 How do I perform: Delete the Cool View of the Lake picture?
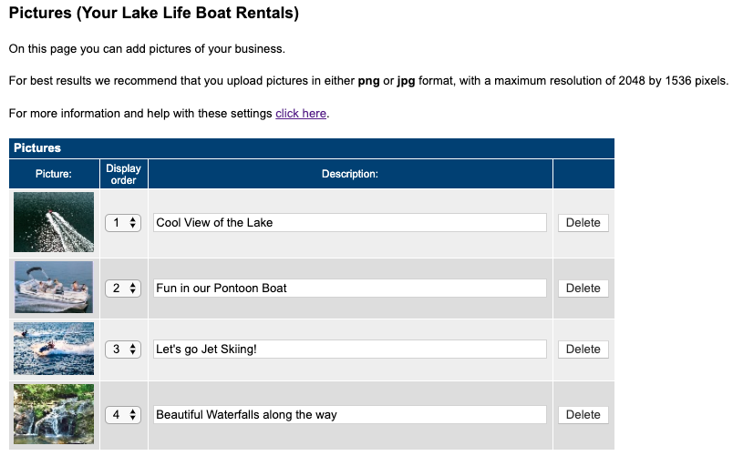click(583, 222)
